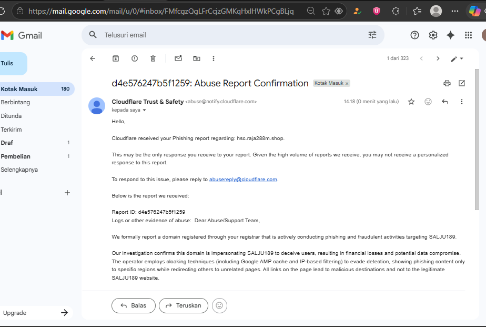Compose a new email with Tulis

point(13,63)
